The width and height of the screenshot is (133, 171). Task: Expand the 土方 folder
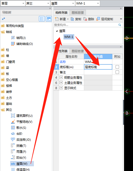coord(3,98)
